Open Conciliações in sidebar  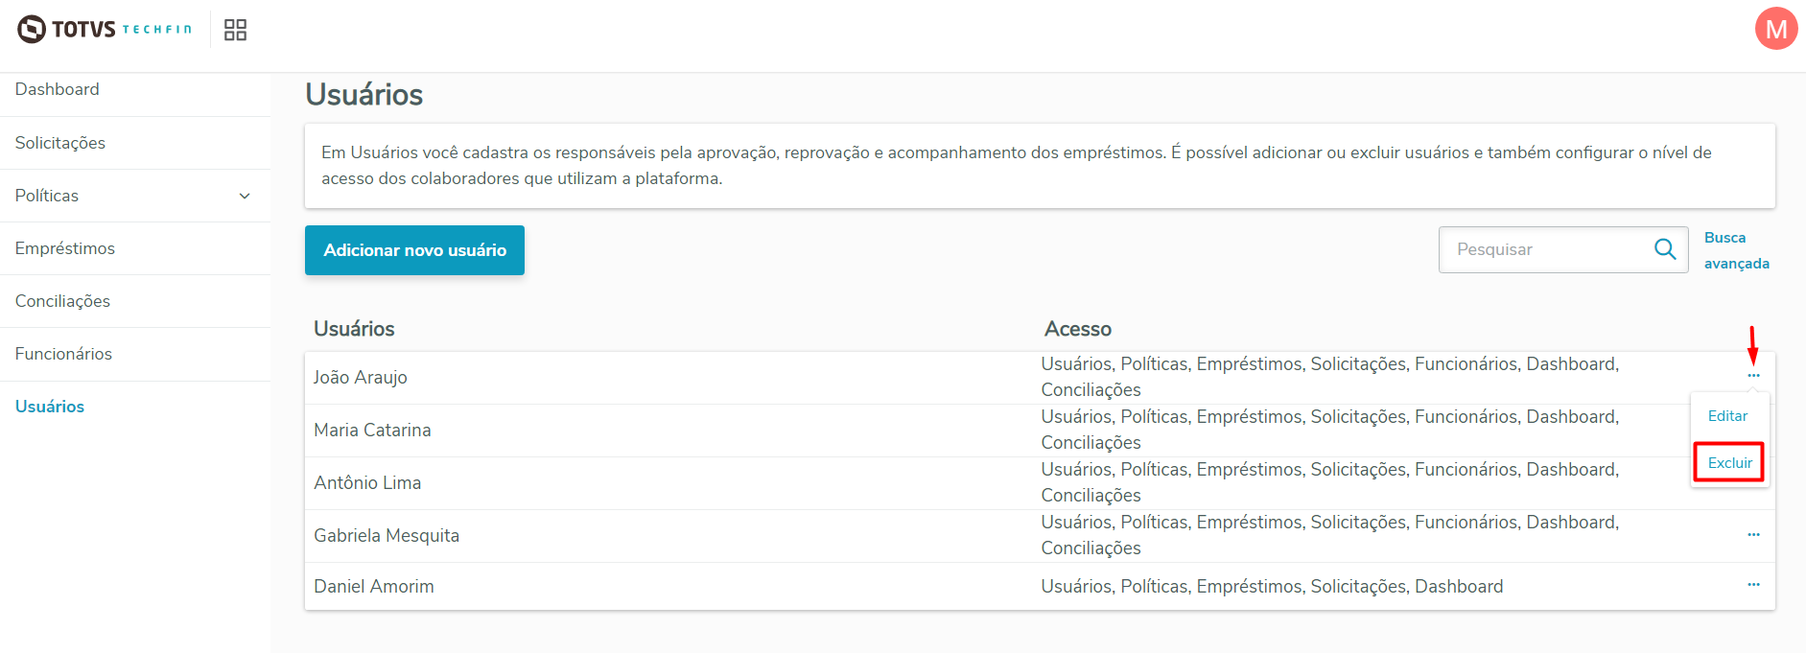point(62,301)
